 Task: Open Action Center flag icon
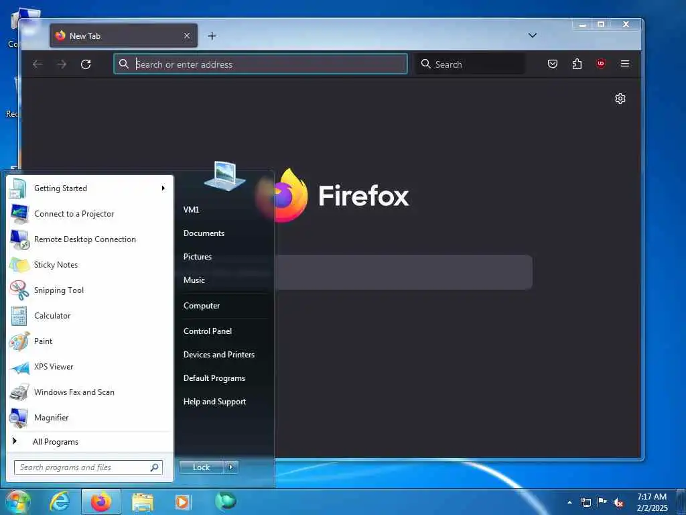602,502
